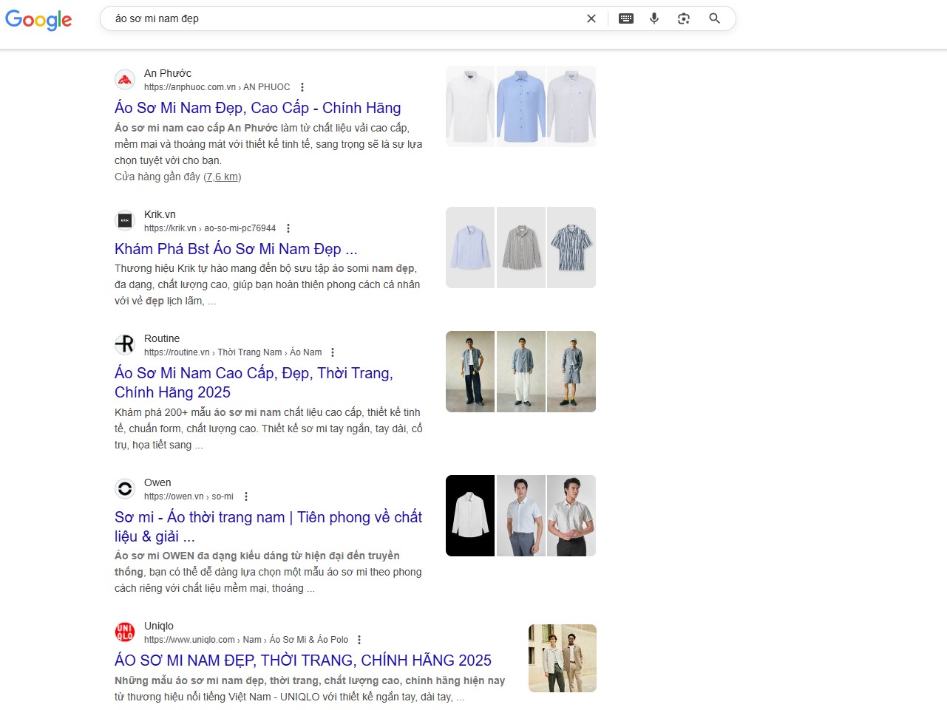The image size is (947, 710).
Task: Open "Áo Sơ Mi Nam Đẹp, Cao Cấp - Chính Hãng" link
Action: [x=257, y=108]
